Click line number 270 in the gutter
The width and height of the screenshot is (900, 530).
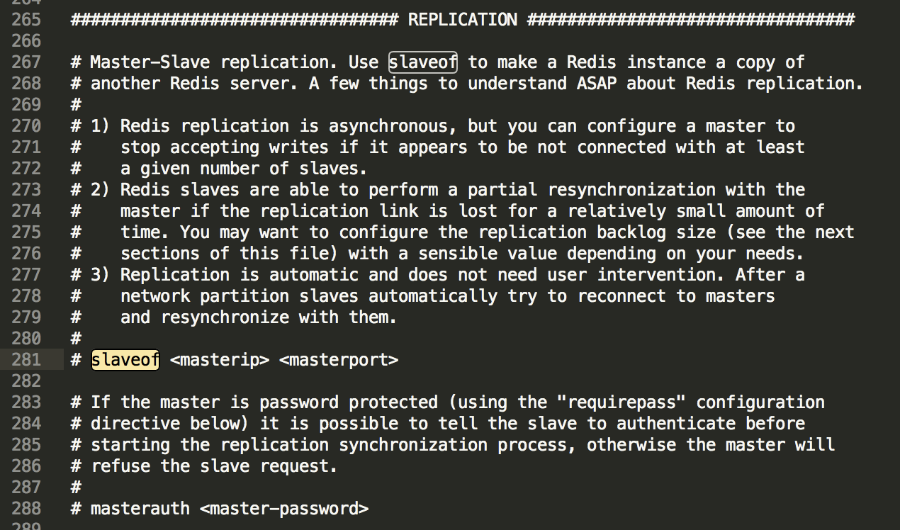(x=26, y=126)
